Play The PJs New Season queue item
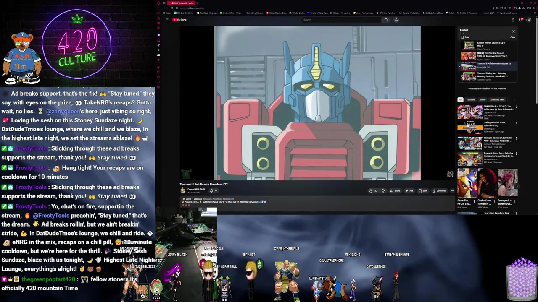The image size is (538, 302). (488, 56)
